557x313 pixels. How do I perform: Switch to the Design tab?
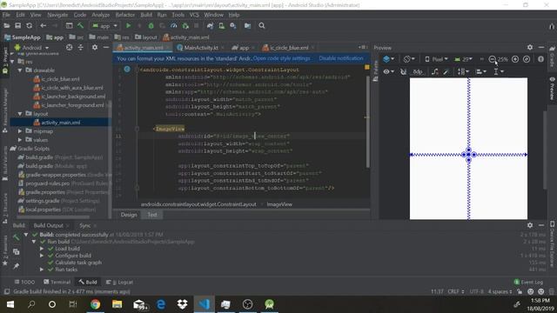(129, 215)
